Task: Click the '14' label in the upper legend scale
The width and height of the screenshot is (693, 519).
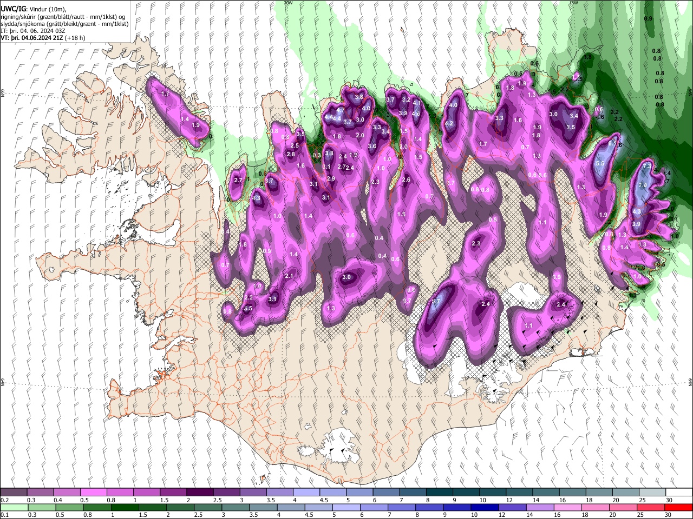Action: point(536,500)
